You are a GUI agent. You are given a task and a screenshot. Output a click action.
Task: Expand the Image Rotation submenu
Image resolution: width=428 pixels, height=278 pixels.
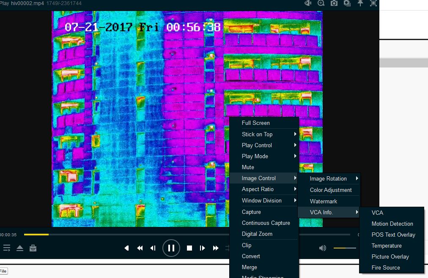[x=329, y=179]
